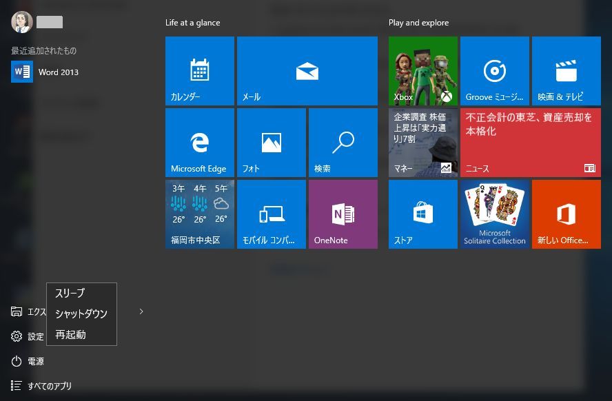Click the user account avatar picture

pyautogui.click(x=22, y=22)
